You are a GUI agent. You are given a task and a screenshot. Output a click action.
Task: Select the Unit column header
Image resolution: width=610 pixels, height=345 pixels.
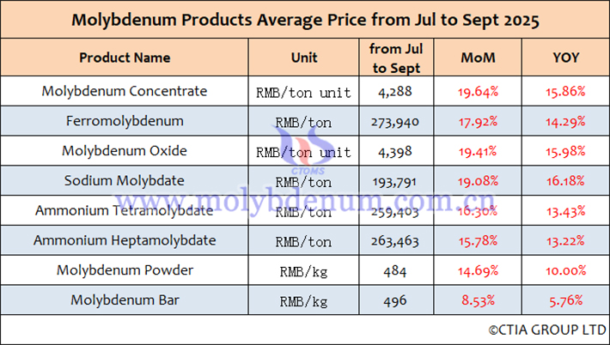(304, 58)
